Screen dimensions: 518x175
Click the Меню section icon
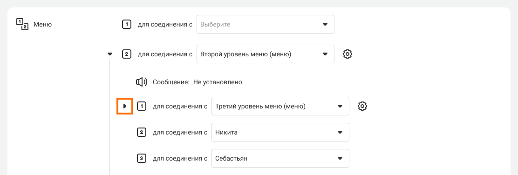click(22, 24)
